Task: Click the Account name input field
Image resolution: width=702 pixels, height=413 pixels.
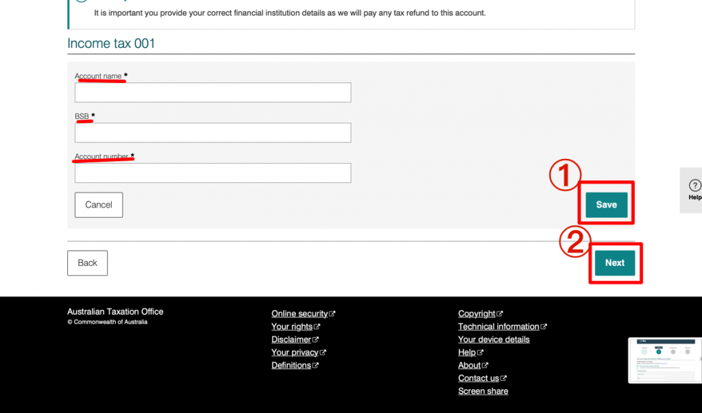Action: [213, 92]
